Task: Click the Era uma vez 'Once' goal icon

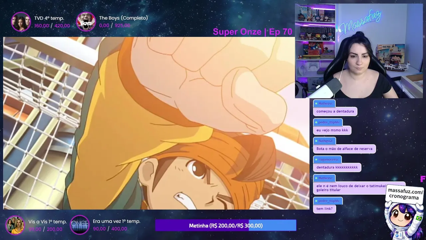Action: (80, 225)
